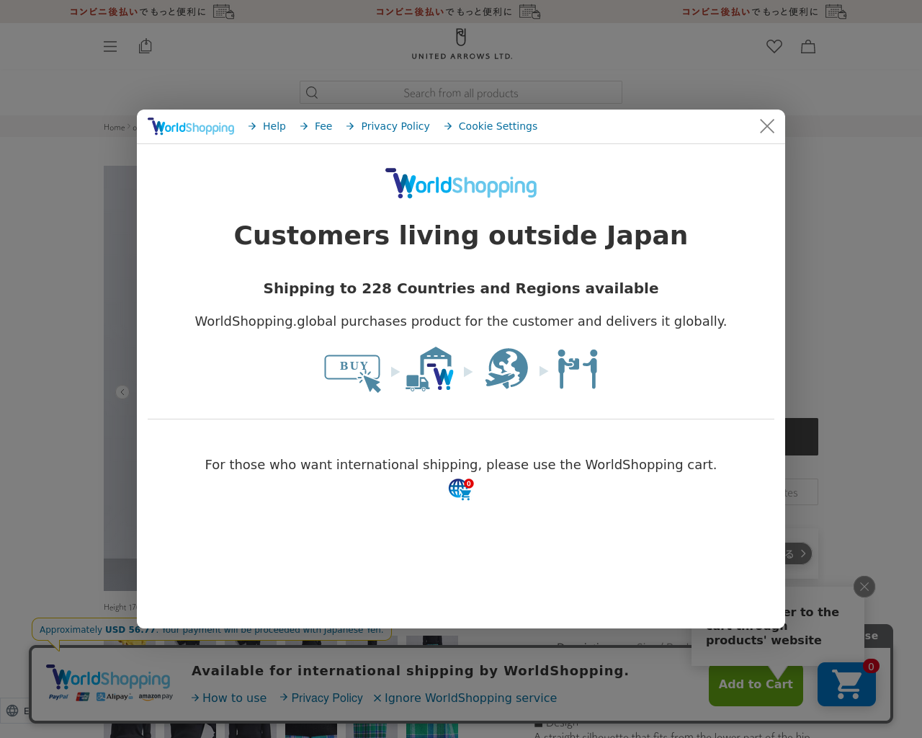The image size is (922, 738).
Task: Open the Fee link in modal header
Action: tap(316, 126)
